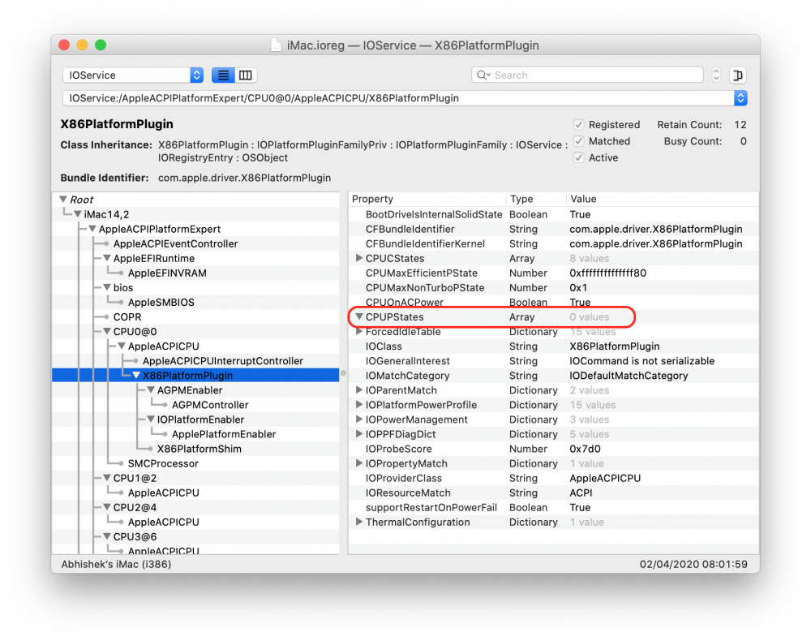Screen dimensions: 811x641
Task: Select the AppleEFINVRAM entry
Action: click(167, 273)
